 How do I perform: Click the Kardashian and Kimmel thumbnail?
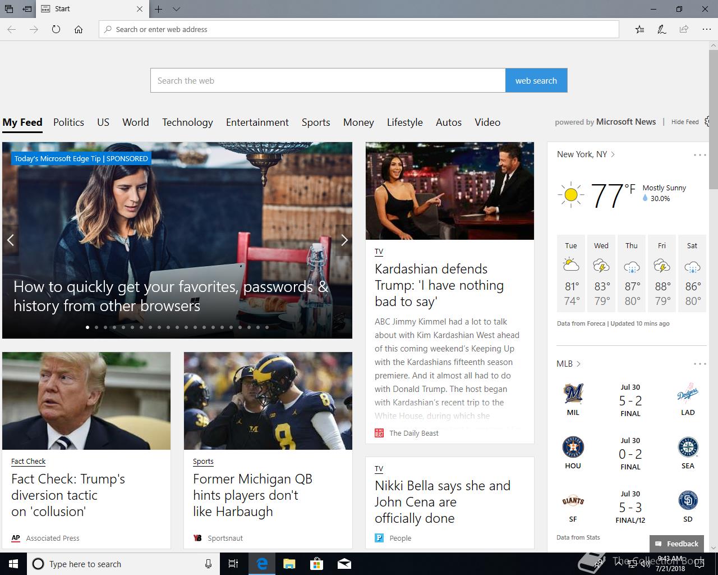[450, 191]
